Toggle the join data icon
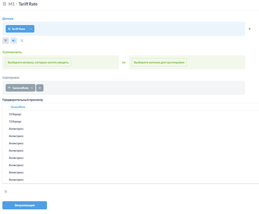This screenshot has width=259, height=214. [14, 41]
